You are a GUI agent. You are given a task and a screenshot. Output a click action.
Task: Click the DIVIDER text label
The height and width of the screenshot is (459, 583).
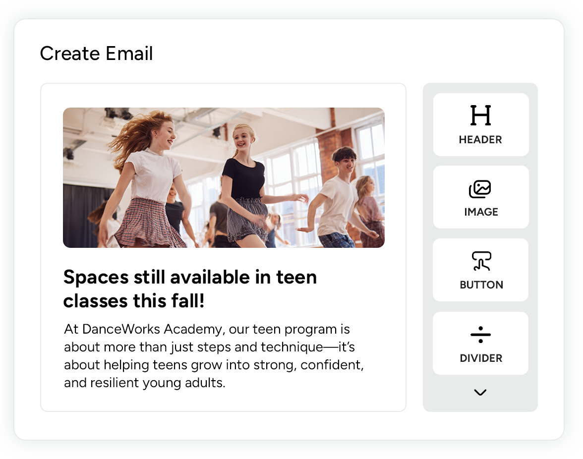point(481,358)
